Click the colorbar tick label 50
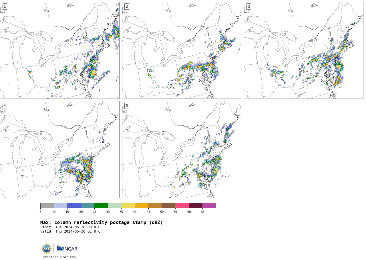Image resolution: width=366 pixels, height=260 pixels. [x=162, y=212]
